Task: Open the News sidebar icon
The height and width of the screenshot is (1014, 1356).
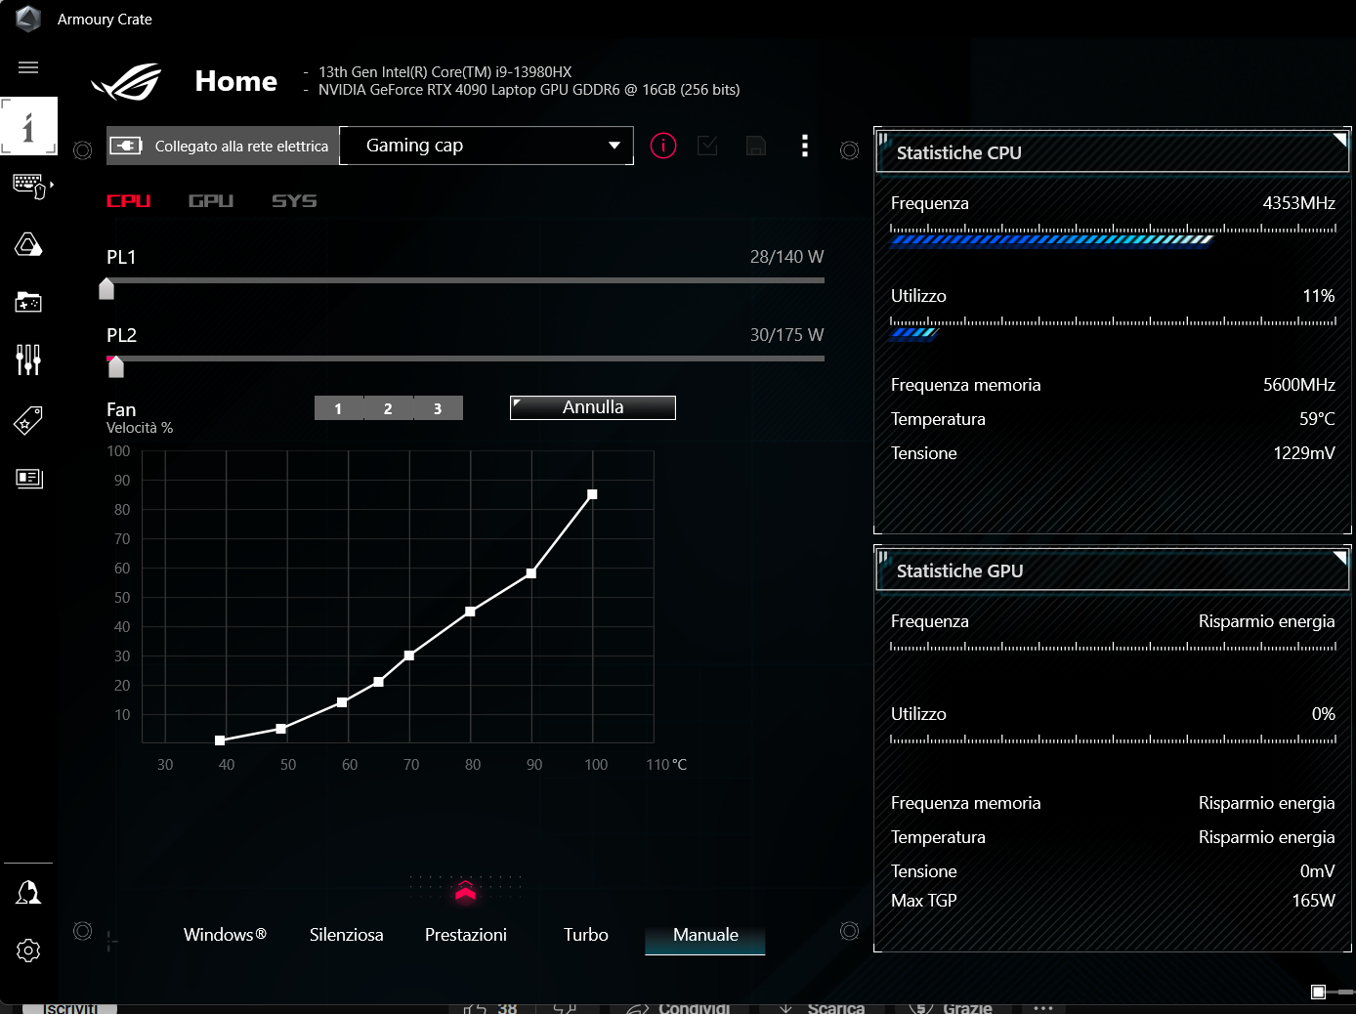Action: pos(28,478)
